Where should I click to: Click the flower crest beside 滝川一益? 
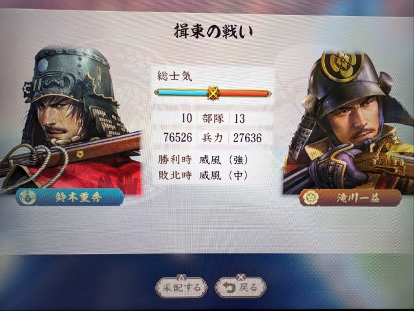click(310, 198)
